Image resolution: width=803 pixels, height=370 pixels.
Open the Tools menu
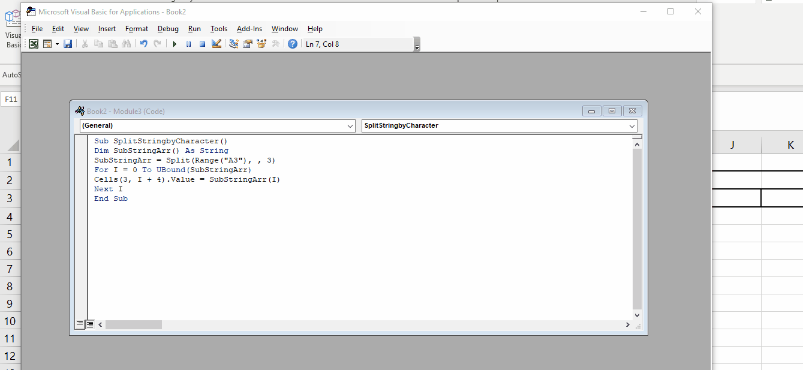[218, 28]
